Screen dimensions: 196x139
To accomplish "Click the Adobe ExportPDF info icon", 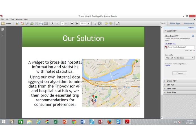I will click(x=193, y=36).
